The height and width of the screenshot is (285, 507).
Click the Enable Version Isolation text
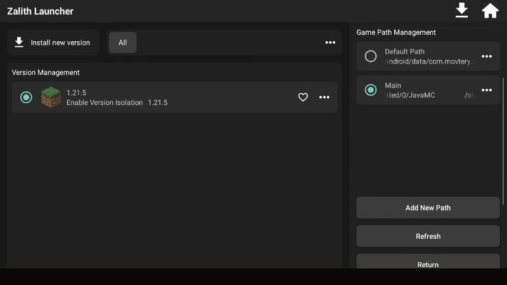click(105, 103)
